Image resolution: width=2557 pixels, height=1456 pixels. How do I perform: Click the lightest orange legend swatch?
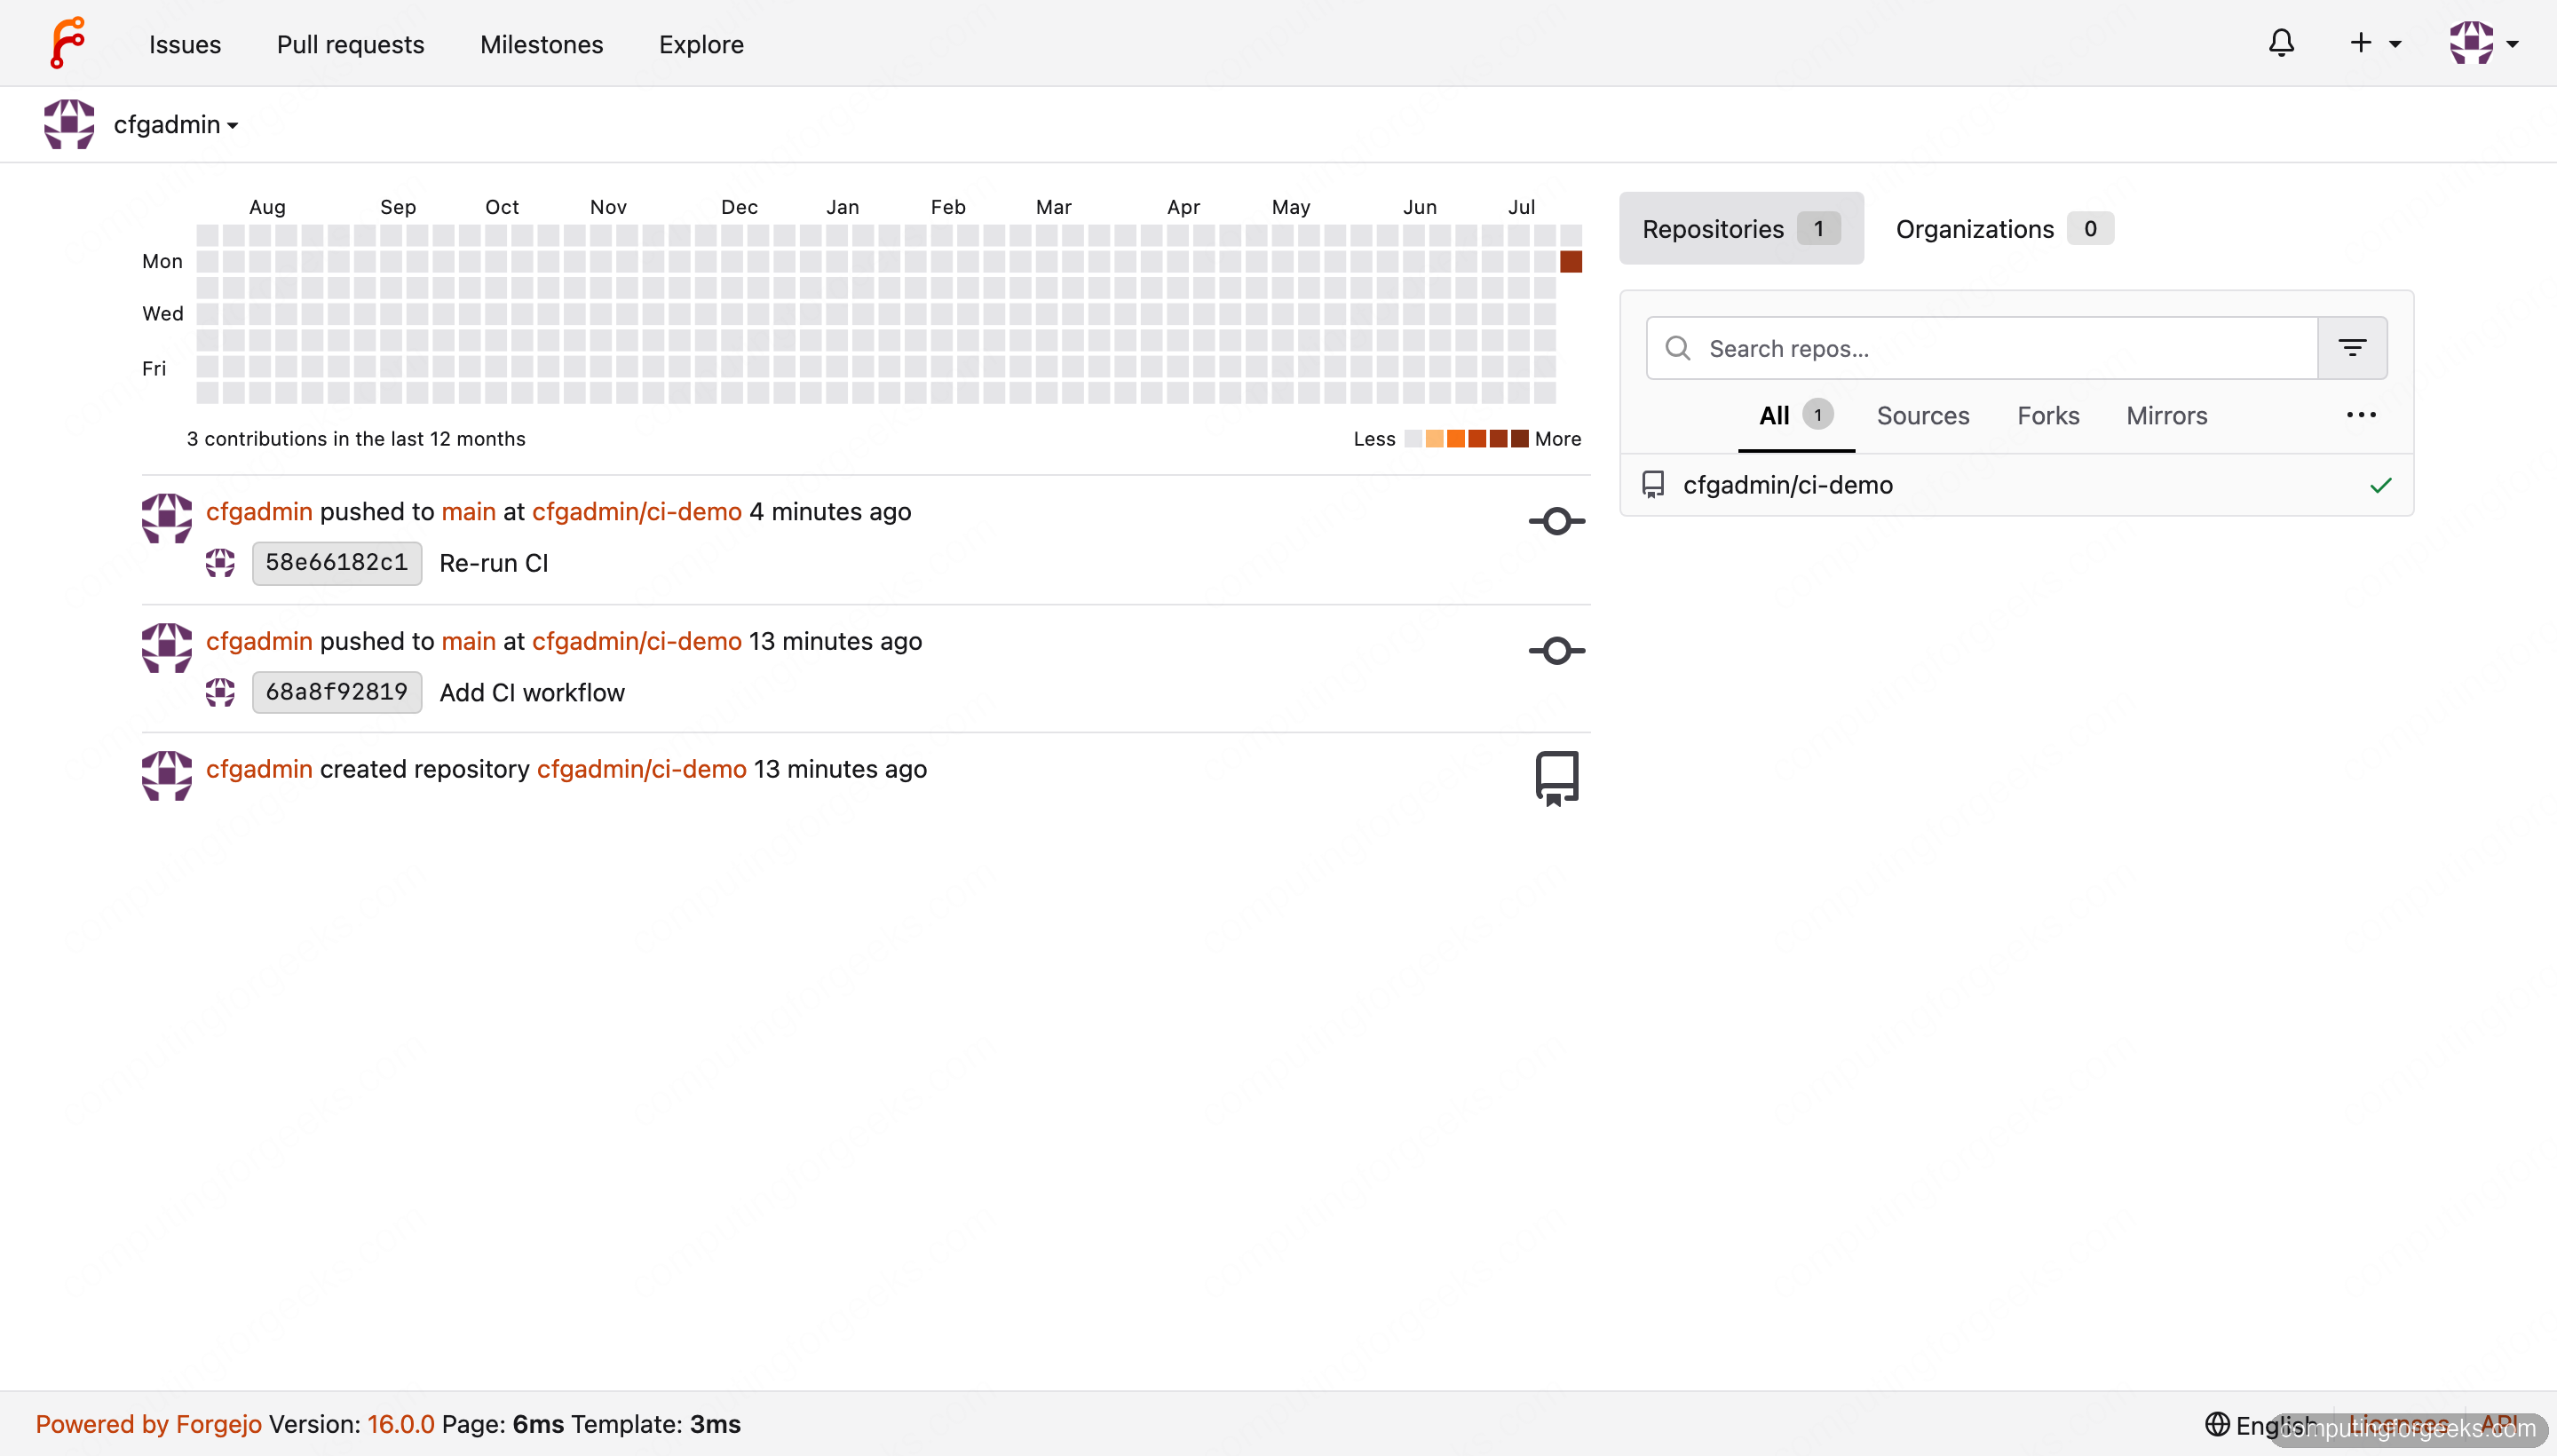[1434, 439]
